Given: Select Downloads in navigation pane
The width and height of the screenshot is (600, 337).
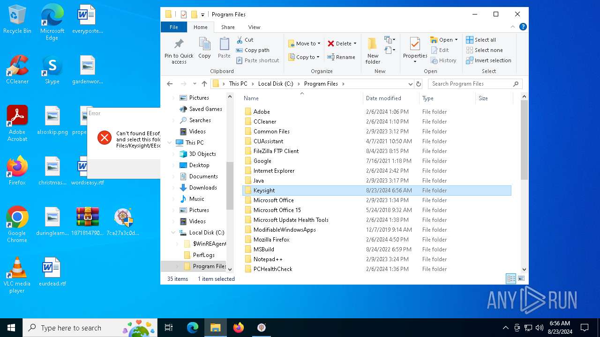Looking at the screenshot, I should point(203,188).
